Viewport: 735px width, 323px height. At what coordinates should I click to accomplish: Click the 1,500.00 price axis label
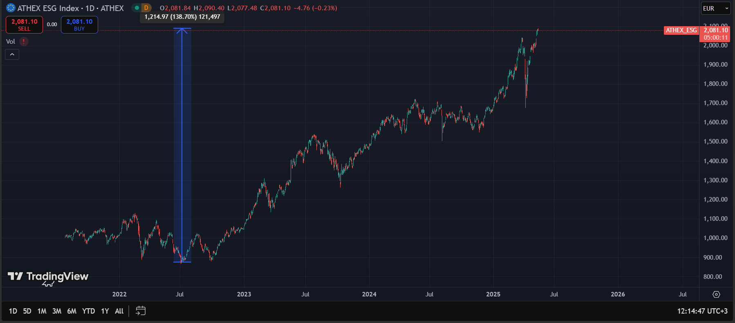[x=715, y=141]
